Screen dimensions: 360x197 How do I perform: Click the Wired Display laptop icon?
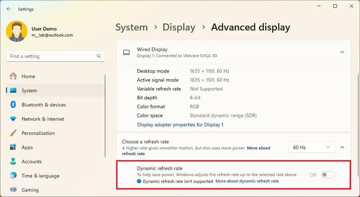click(126, 53)
